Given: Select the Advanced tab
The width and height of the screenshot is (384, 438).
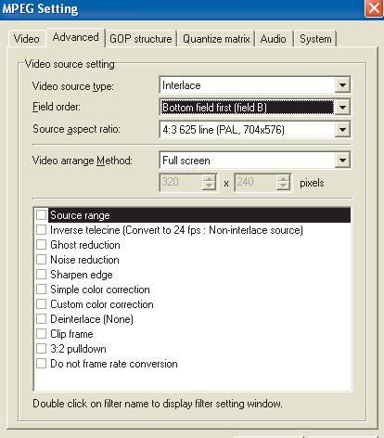Looking at the screenshot, I should tap(76, 37).
